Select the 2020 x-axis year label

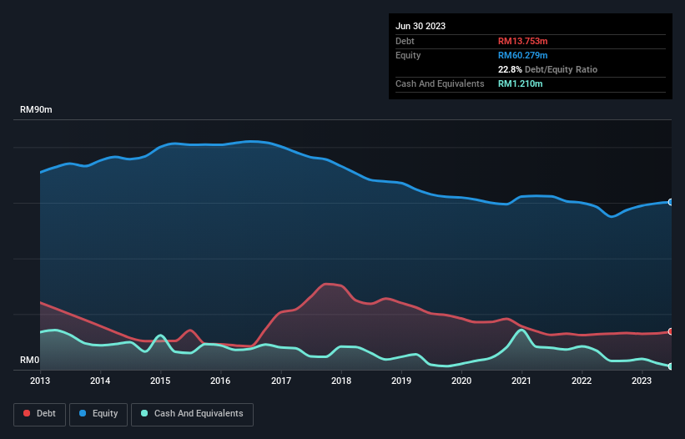click(x=461, y=381)
